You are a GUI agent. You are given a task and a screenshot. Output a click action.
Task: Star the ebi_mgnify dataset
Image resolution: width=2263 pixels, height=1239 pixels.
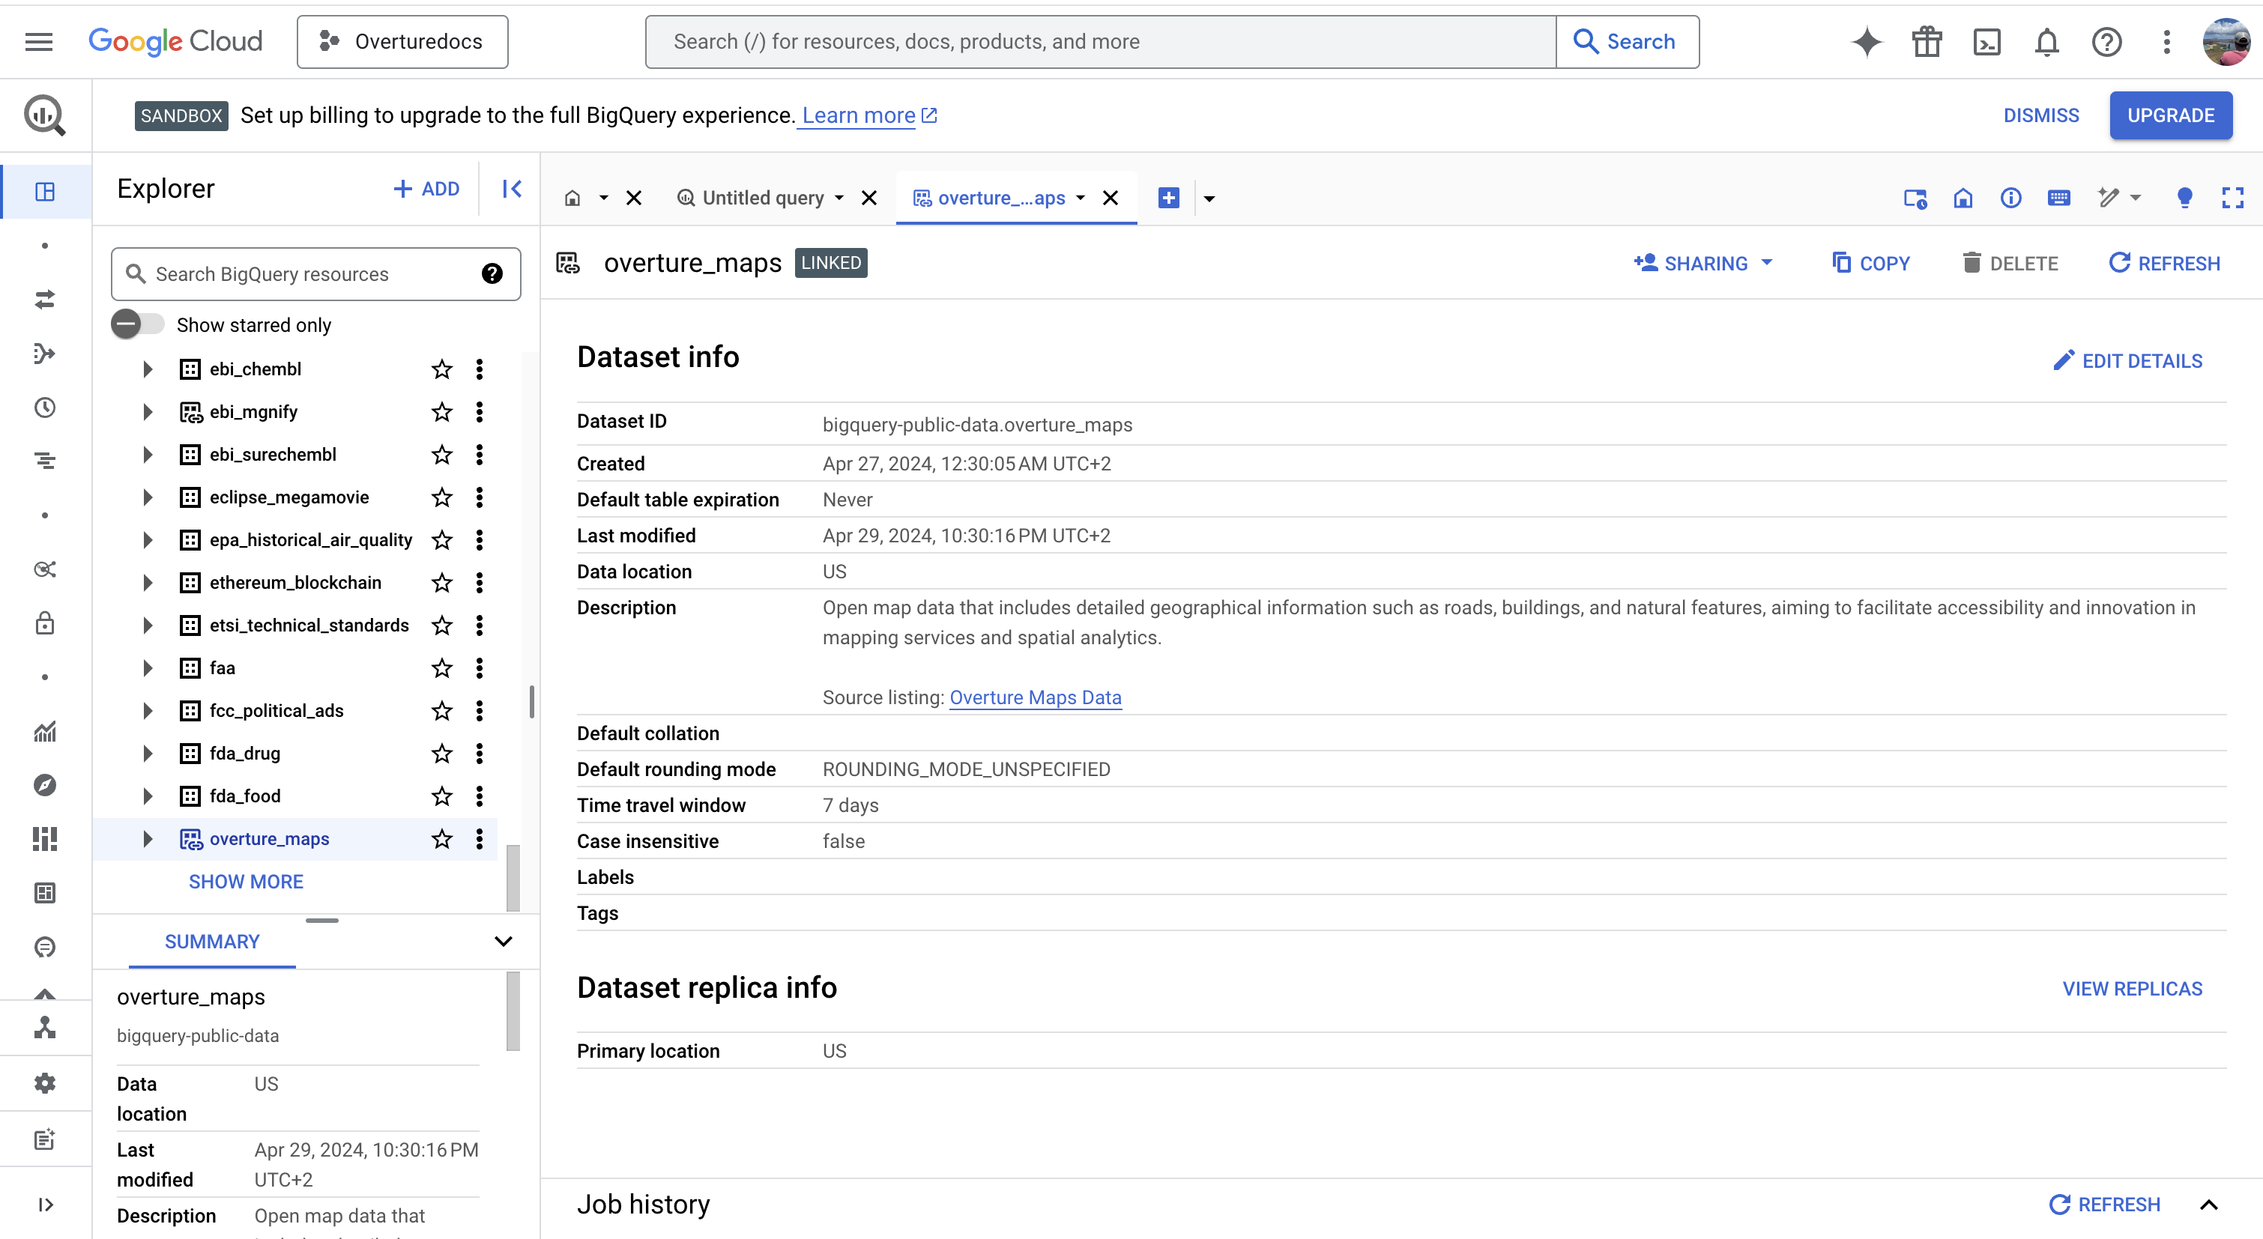click(x=442, y=412)
